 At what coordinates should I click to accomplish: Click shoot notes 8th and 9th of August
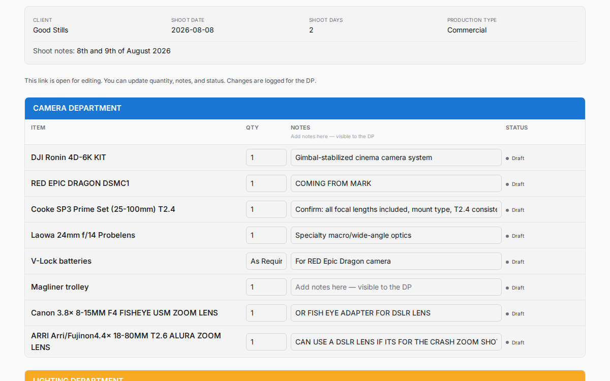click(x=124, y=51)
